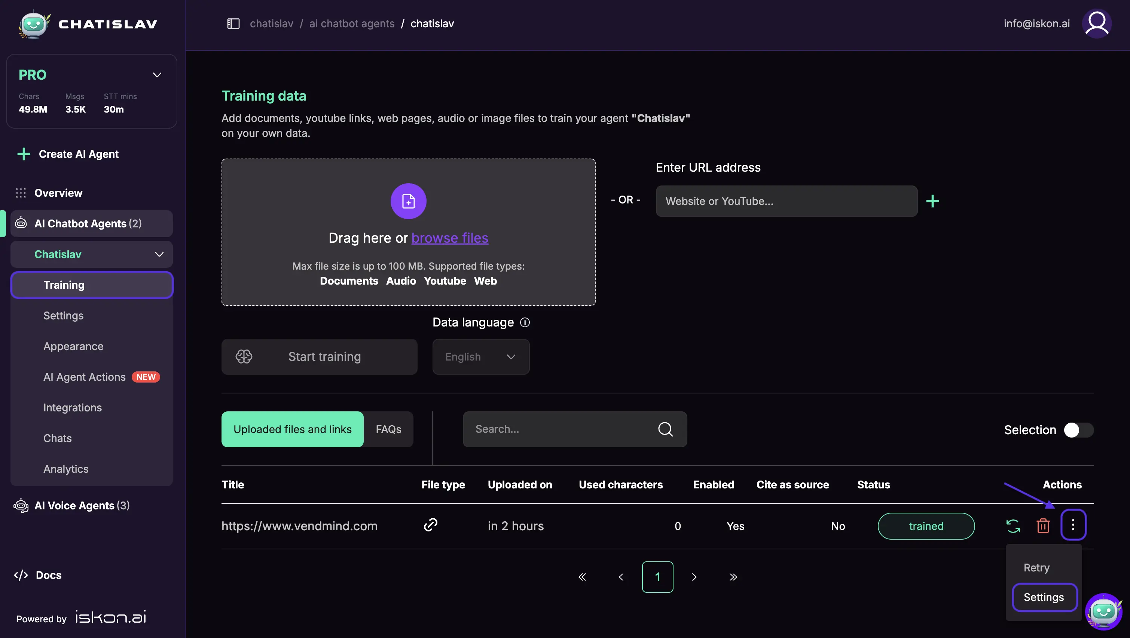Viewport: 1130px width, 638px height.
Task: Open Analytics in the sidebar
Action: click(x=66, y=469)
